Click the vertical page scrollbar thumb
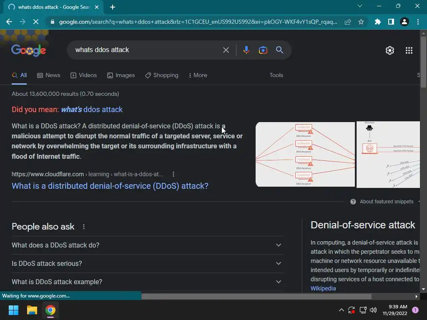 click(423, 62)
